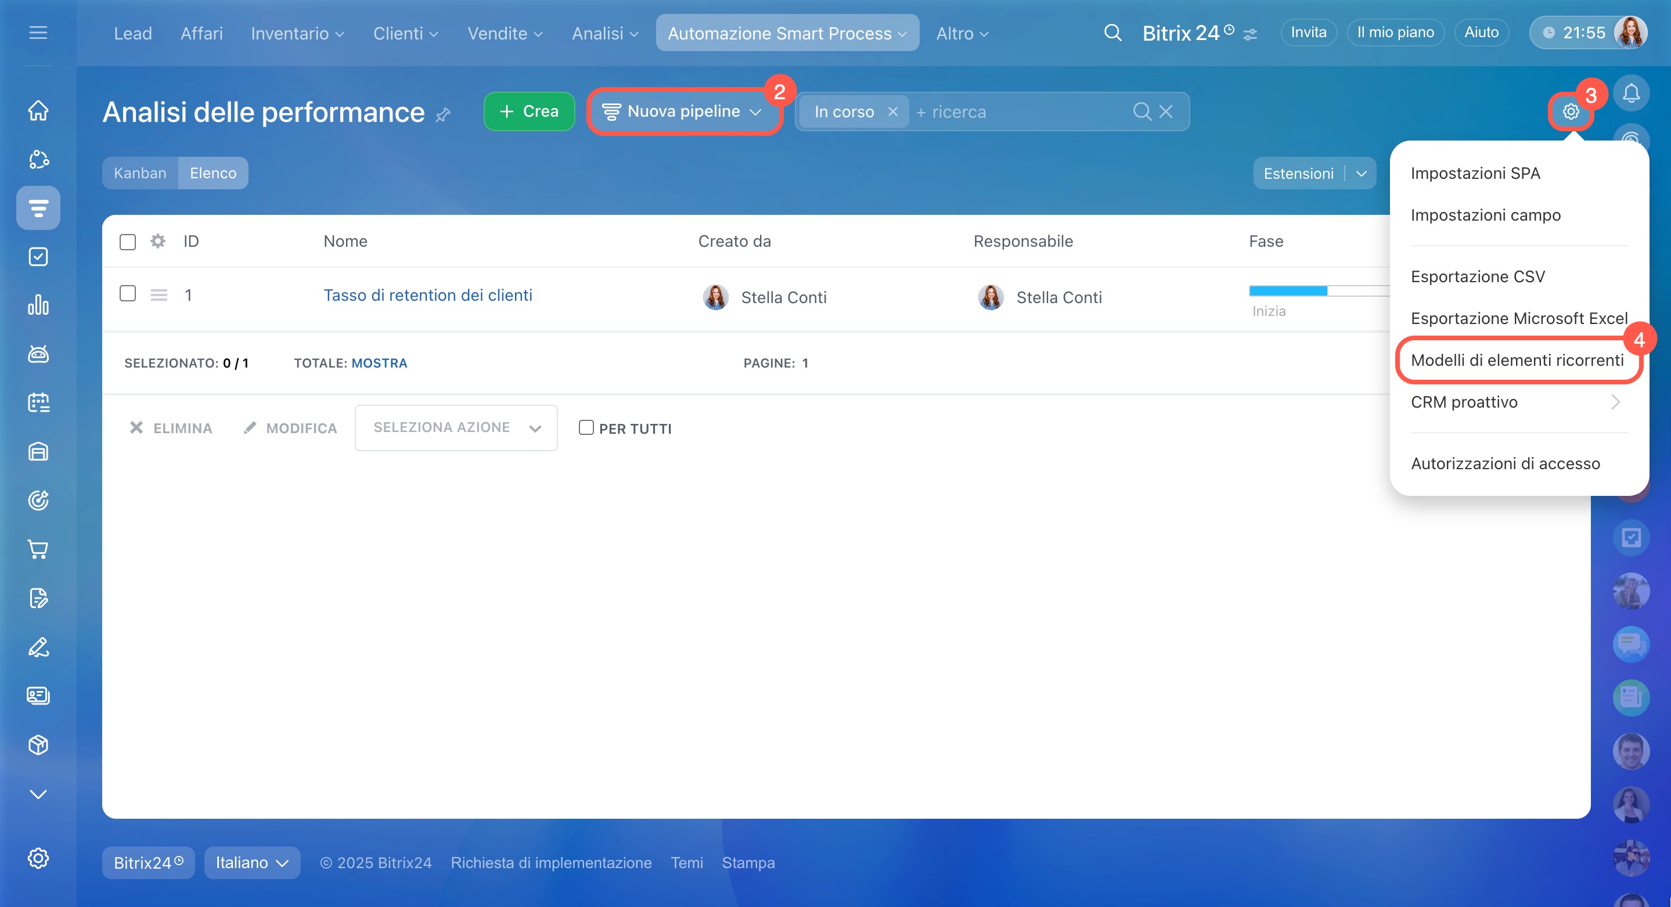Toggle the select-all checkbox in table header
This screenshot has width=1671, height=907.
128,242
